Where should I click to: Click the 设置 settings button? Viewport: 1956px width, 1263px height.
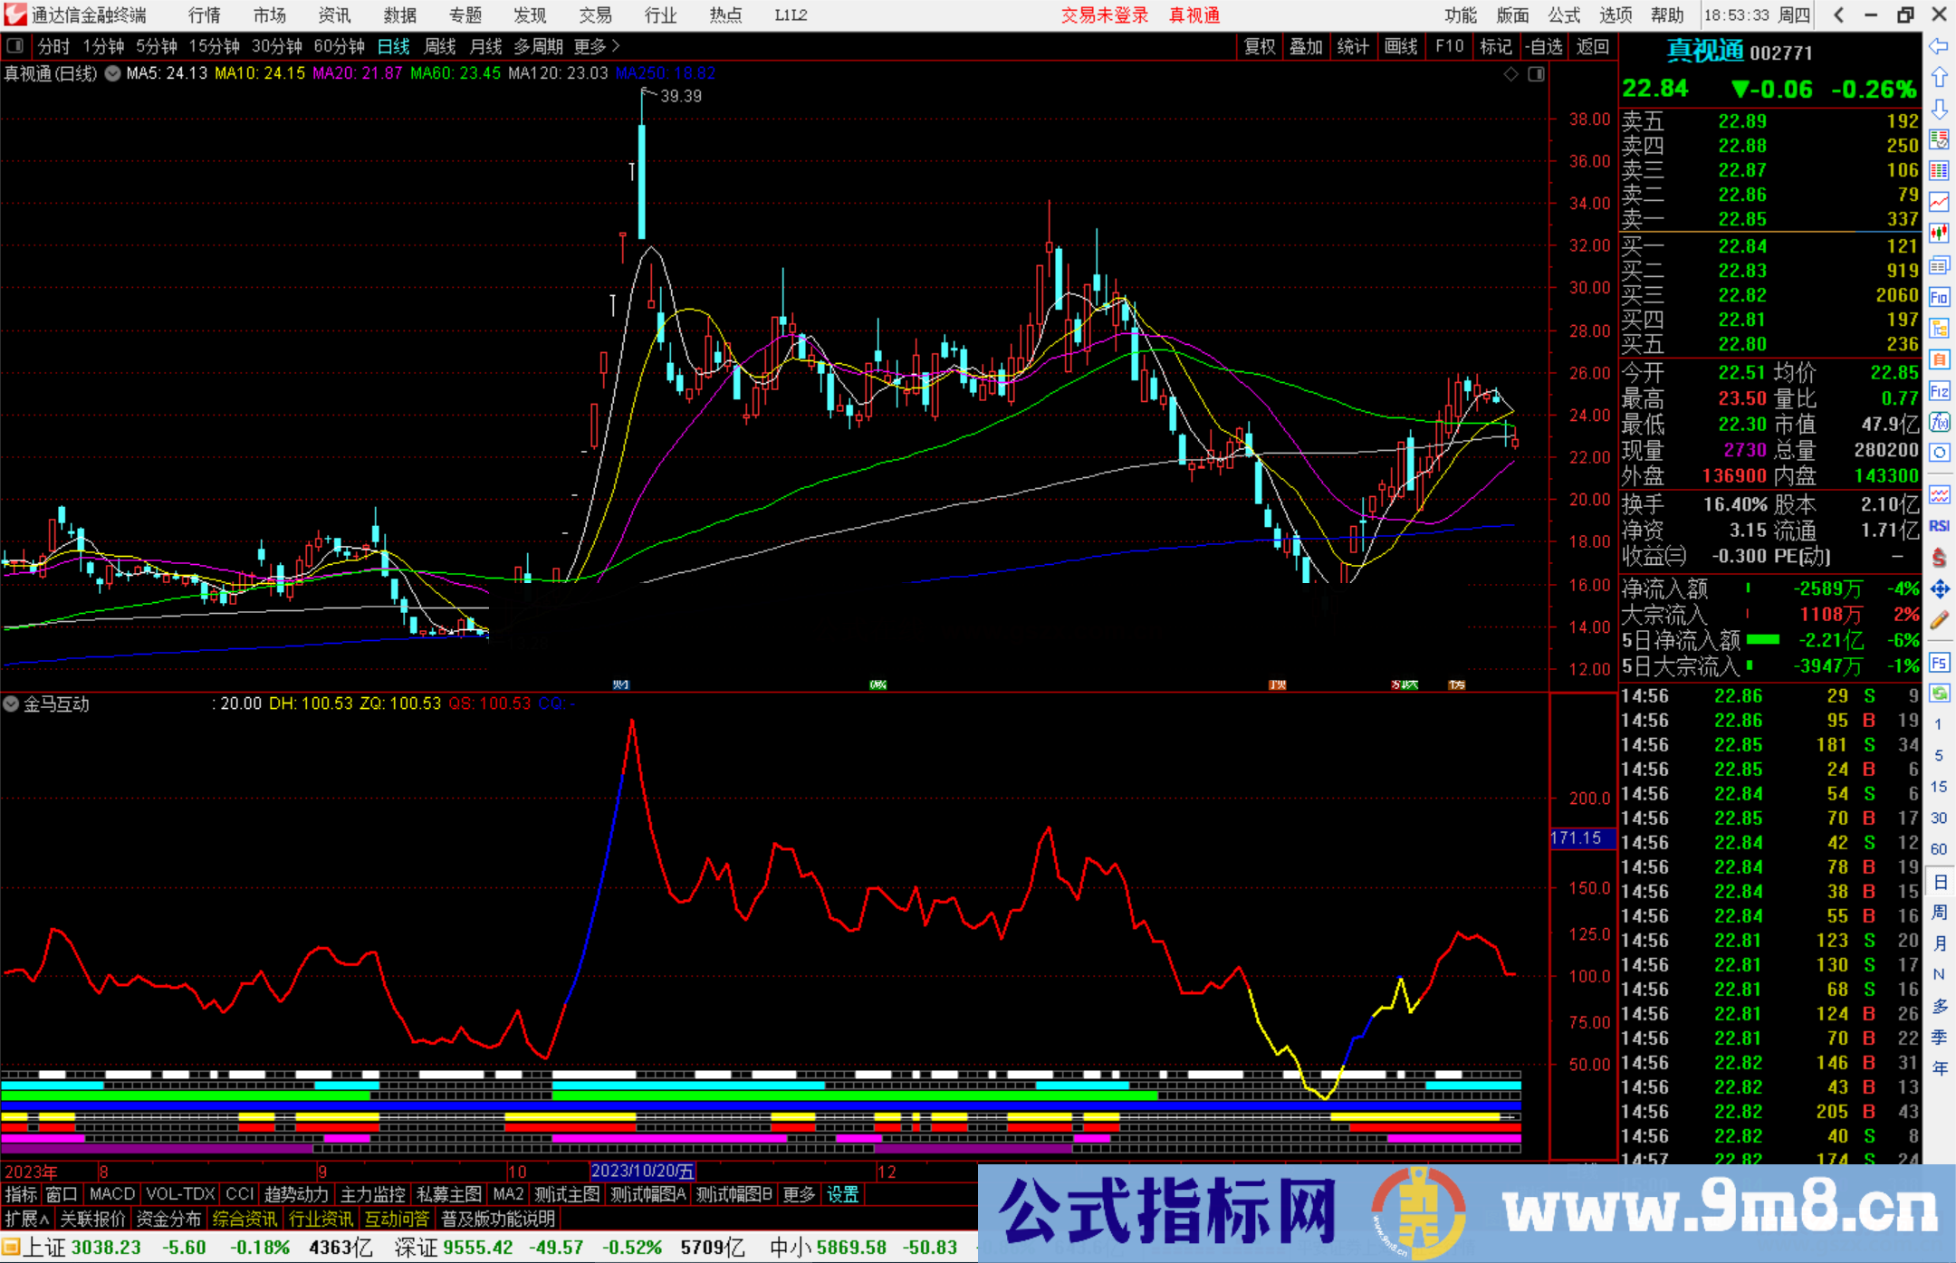click(842, 1194)
